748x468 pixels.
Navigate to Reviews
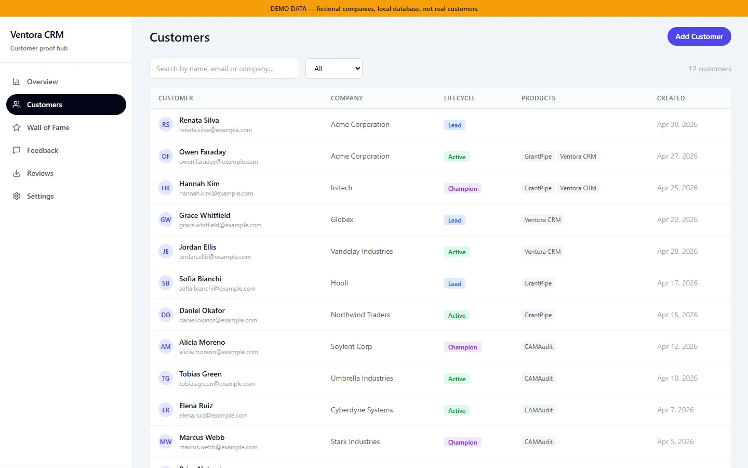[x=66, y=173]
